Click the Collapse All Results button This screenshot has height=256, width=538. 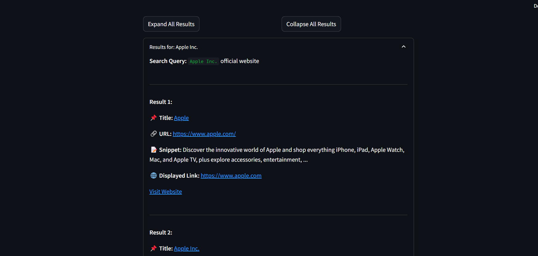[311, 24]
